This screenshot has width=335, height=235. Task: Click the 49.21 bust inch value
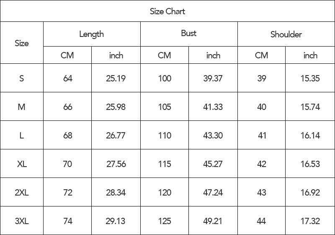point(213,221)
